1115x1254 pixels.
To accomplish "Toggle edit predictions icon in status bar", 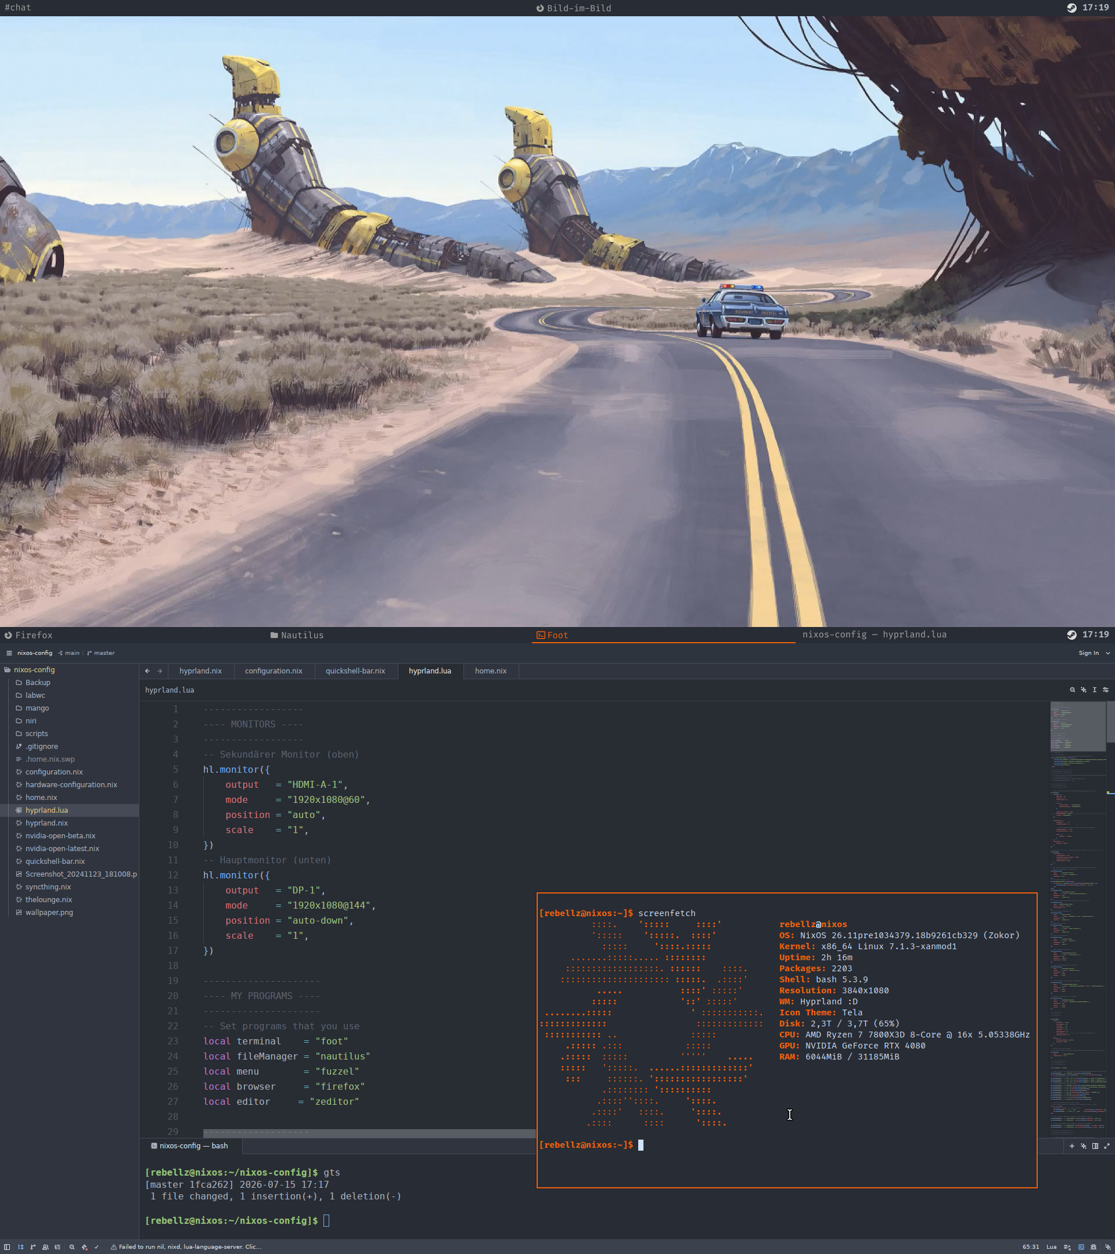I will click(x=1067, y=1246).
